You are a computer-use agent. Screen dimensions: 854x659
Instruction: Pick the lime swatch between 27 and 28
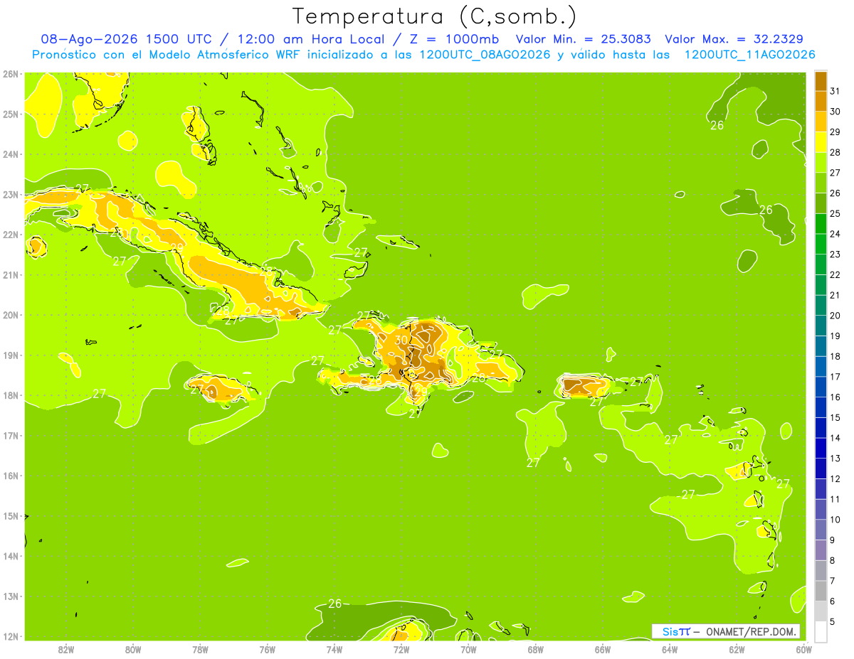click(821, 162)
